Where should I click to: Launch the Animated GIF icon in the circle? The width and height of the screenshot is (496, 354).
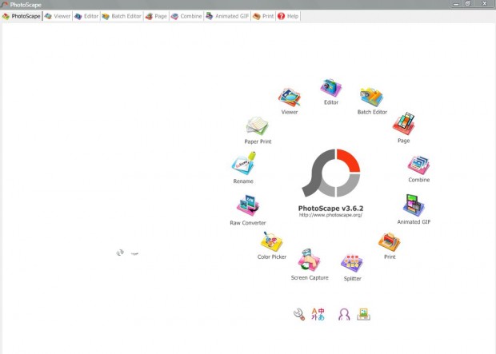(414, 205)
